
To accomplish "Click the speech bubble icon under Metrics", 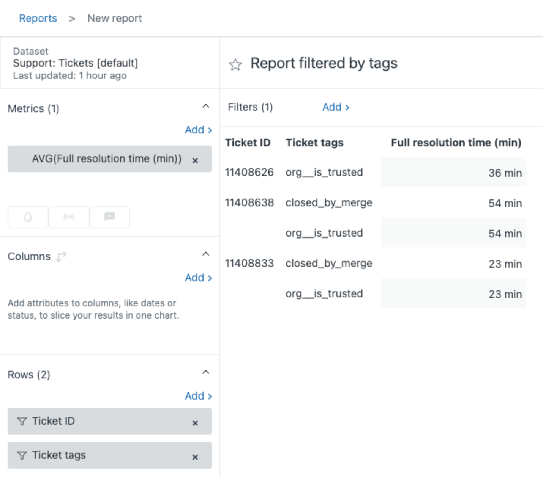I will point(109,217).
